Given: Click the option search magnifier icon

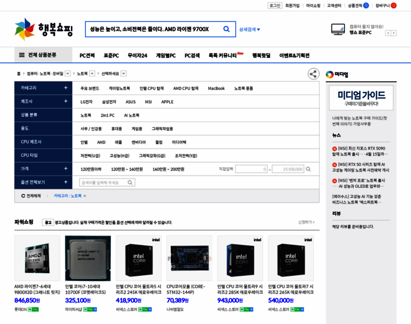Looking at the screenshot, I should 130,183.
